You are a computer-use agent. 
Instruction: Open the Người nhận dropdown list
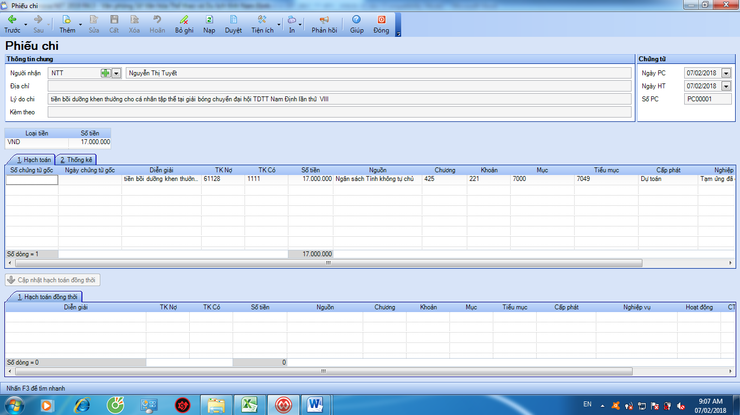116,73
